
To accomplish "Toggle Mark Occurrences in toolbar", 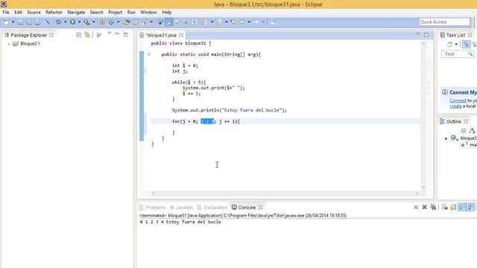I will 169,22.
